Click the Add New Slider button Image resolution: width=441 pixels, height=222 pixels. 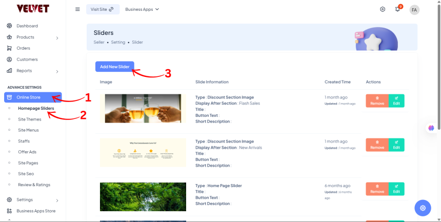pos(115,67)
